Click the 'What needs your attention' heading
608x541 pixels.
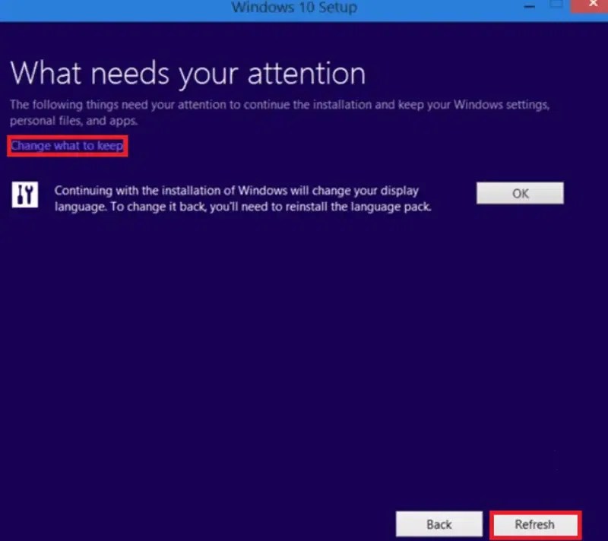pos(188,73)
